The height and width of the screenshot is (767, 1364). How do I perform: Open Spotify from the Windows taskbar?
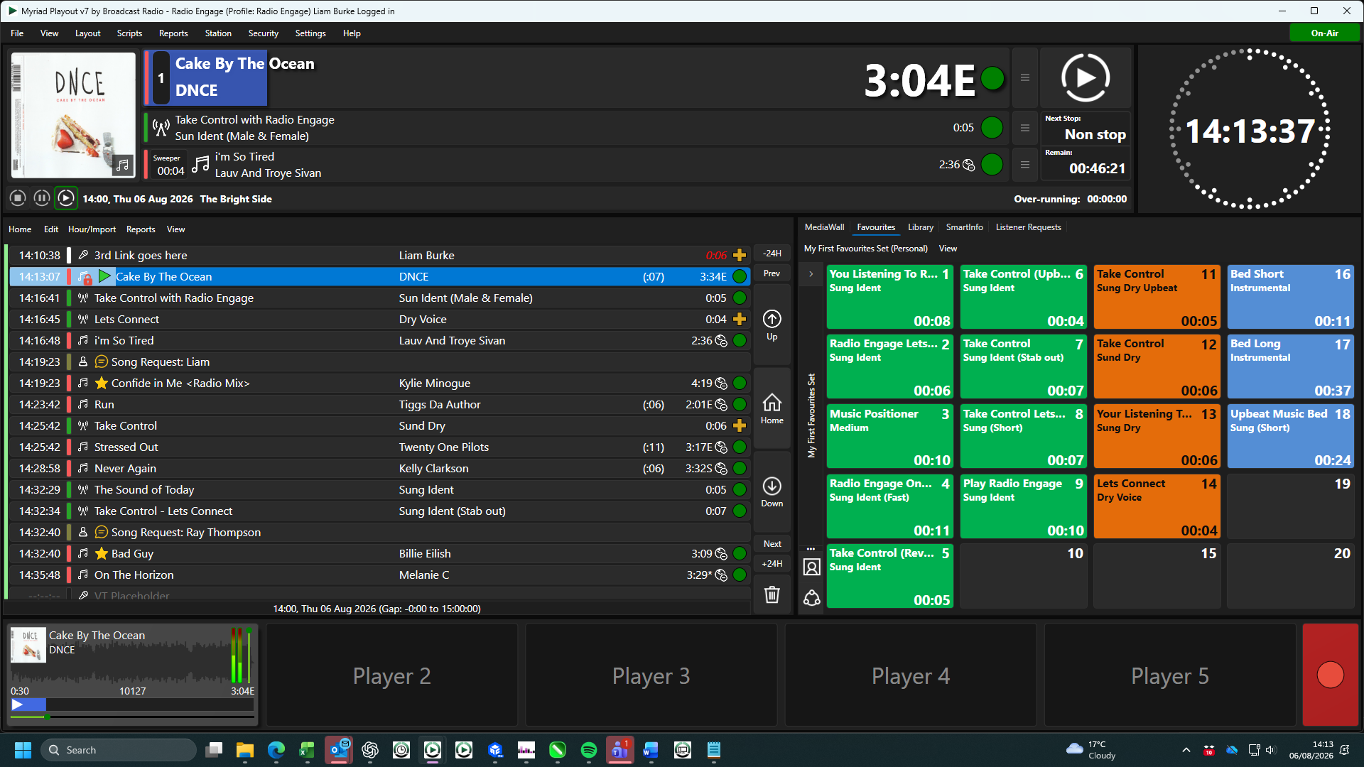point(588,750)
